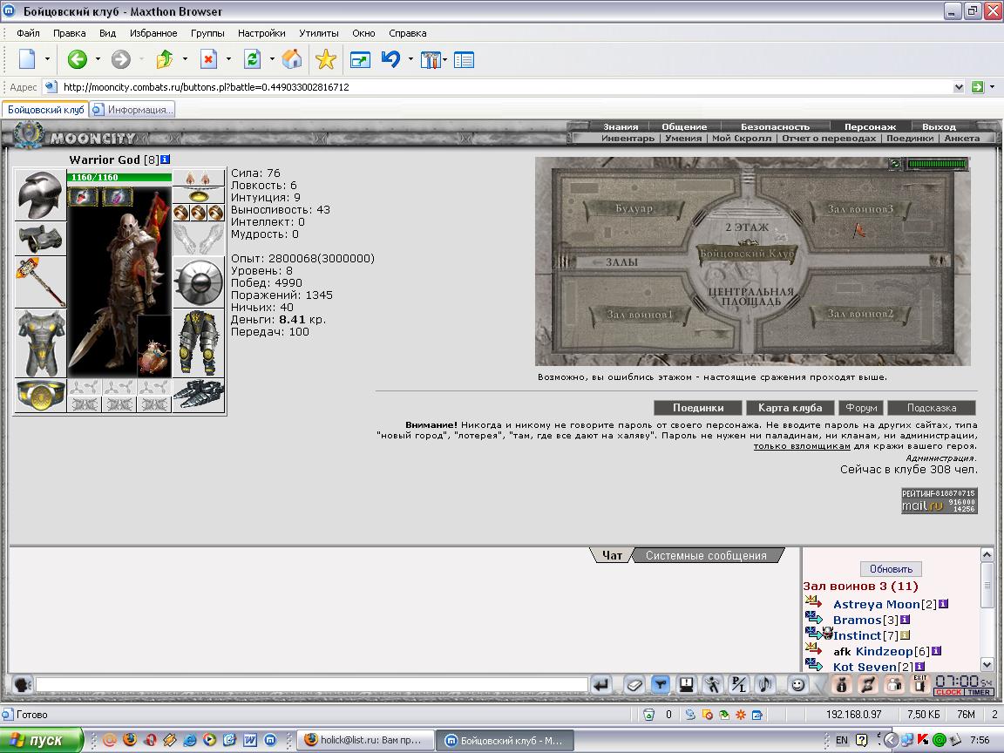Click the belt equipment slot
Screen dimensions: 1004x753
coord(40,395)
